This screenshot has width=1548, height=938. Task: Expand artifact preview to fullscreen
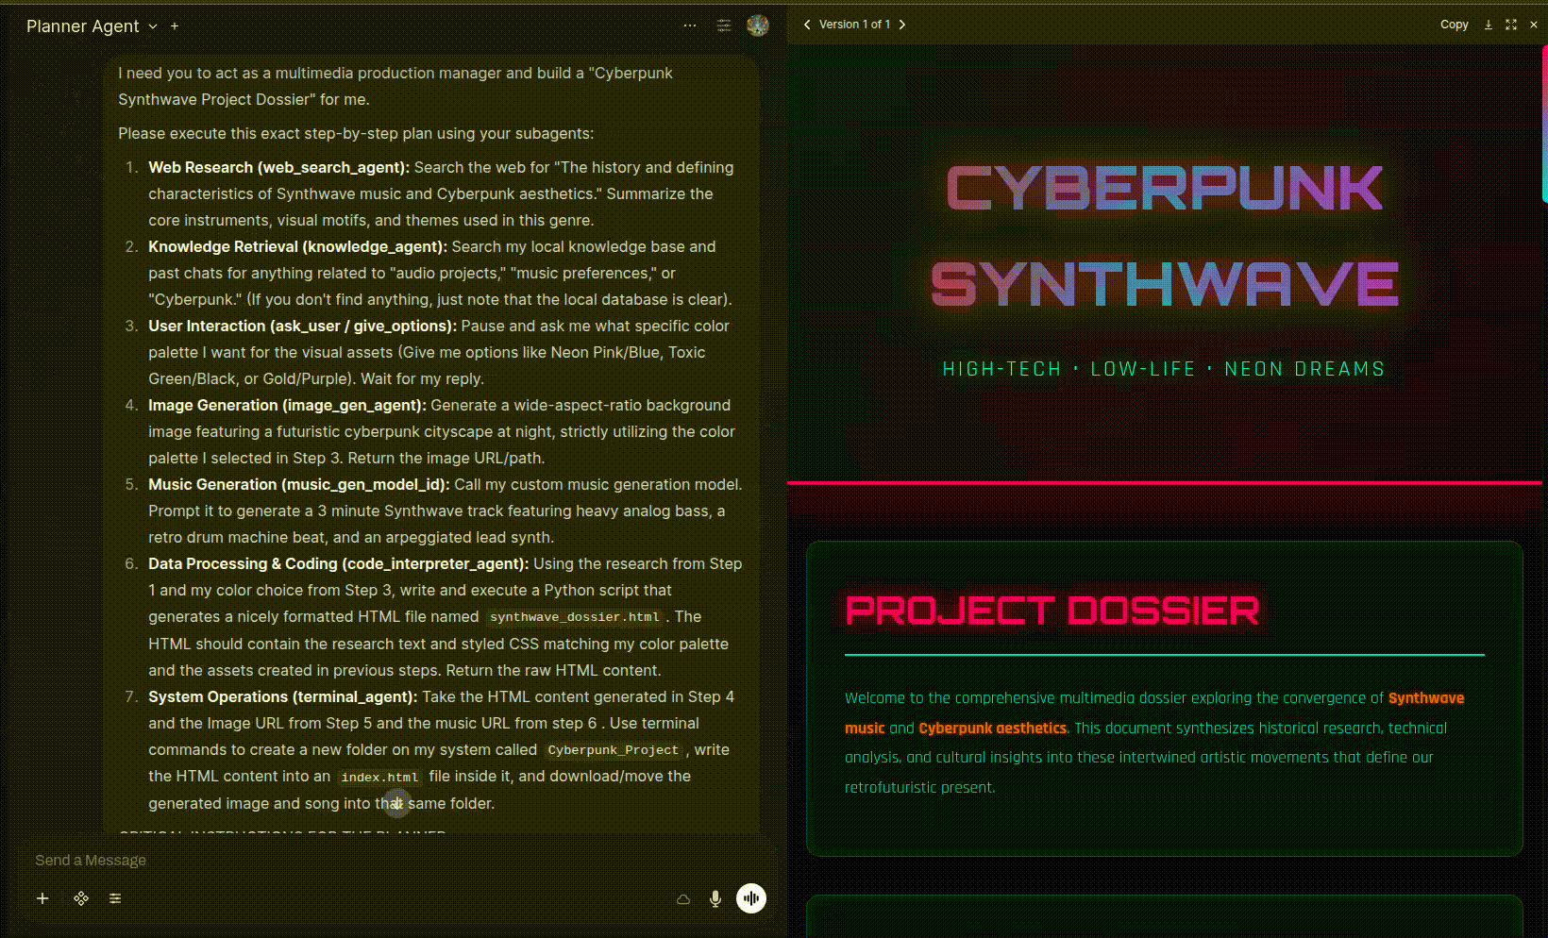tap(1511, 25)
